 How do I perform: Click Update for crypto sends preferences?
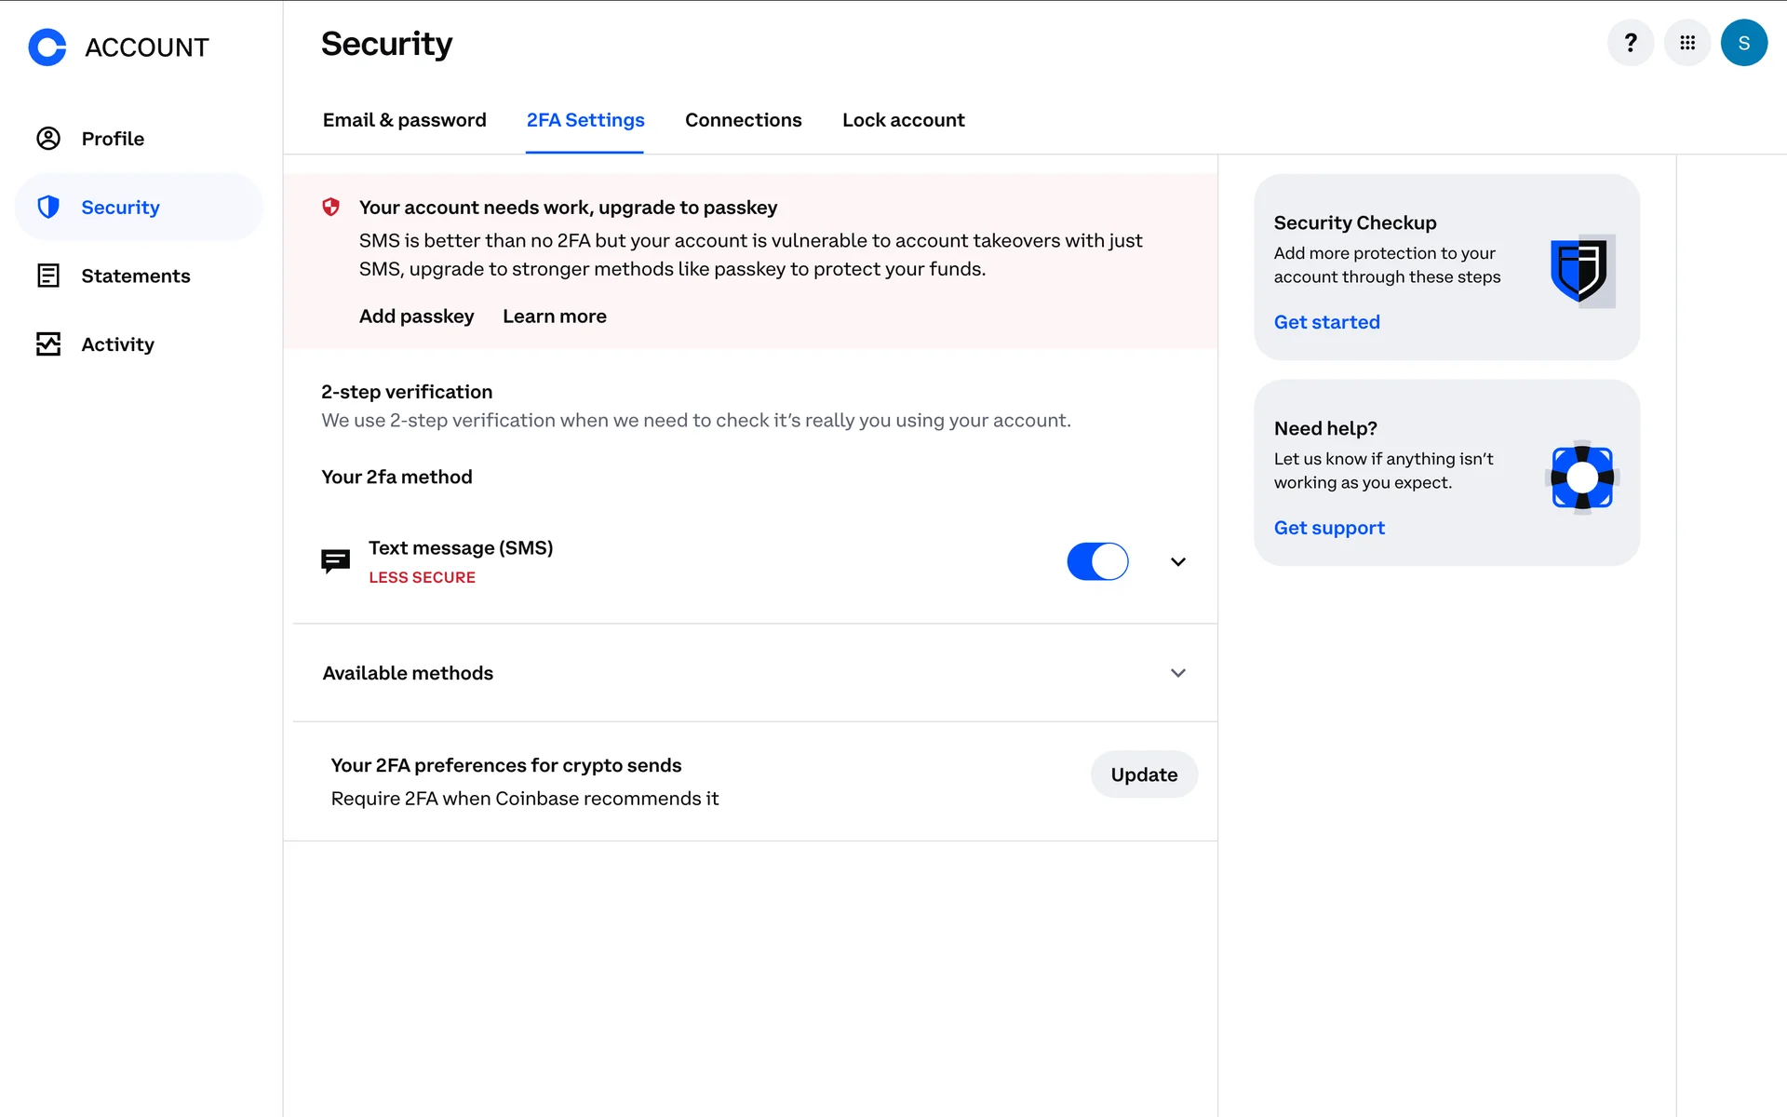coord(1144,774)
